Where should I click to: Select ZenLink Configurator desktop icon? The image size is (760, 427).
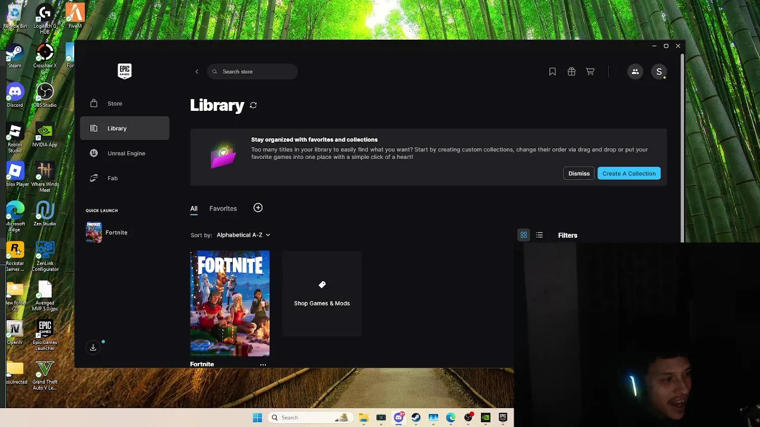click(45, 257)
